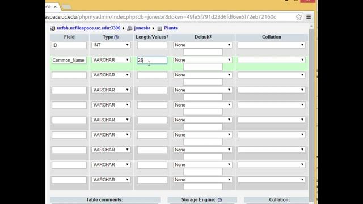Viewport: 363px width, 204px height.
Task: Open the Default None dropdown in last row
Action: (202, 180)
